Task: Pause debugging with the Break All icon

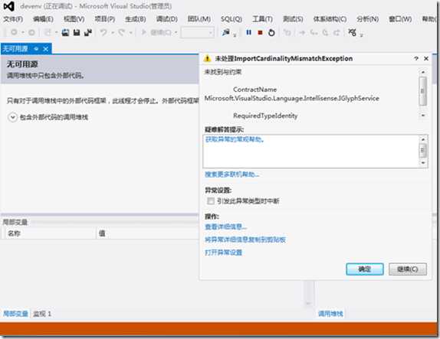Action: pos(248,32)
